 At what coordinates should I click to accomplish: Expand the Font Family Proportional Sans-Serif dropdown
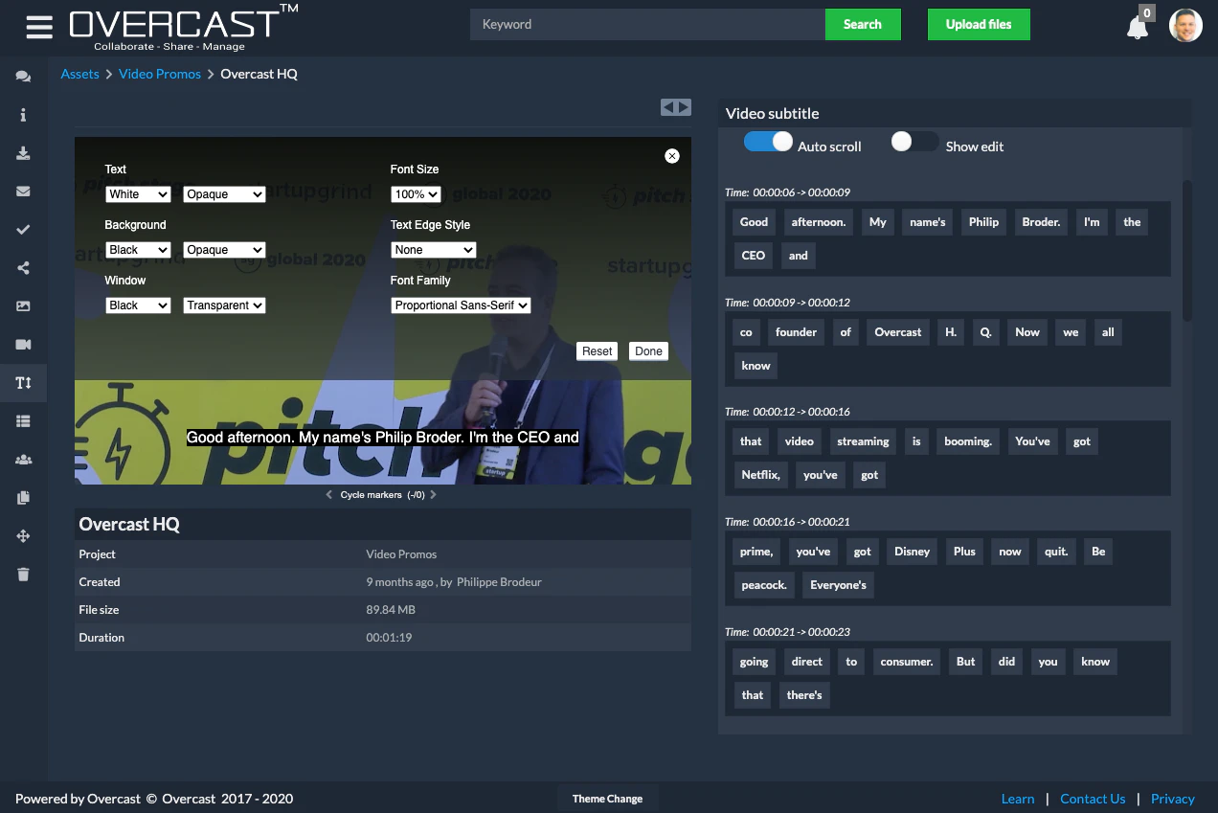[461, 305]
